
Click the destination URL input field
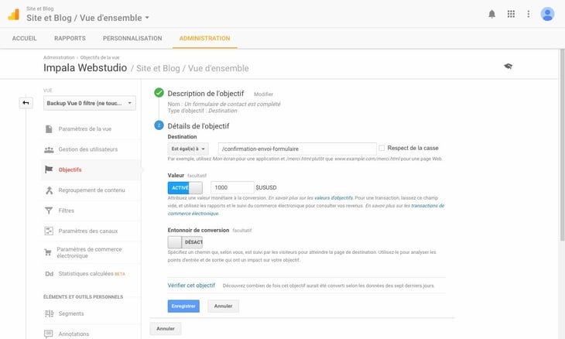point(297,149)
